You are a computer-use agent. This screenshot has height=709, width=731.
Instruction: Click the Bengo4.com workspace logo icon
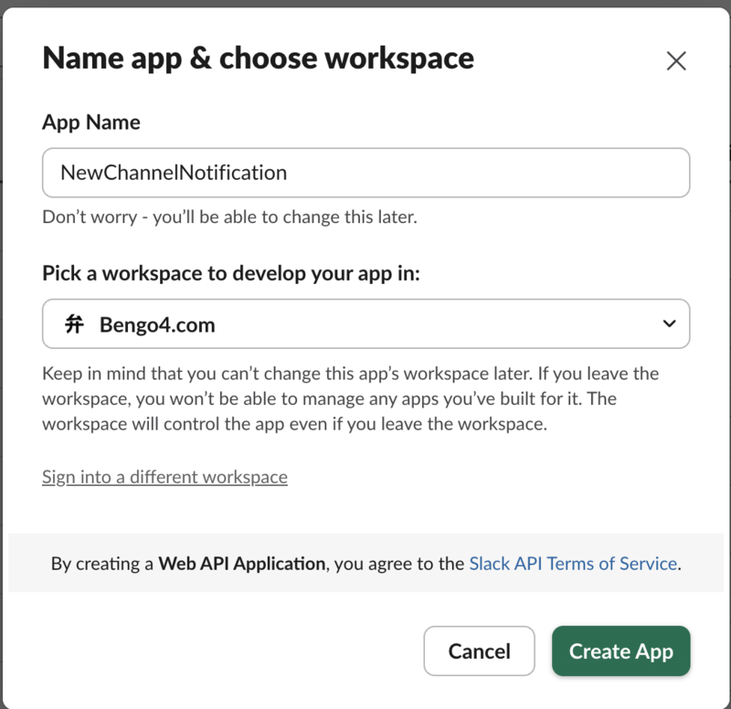74,324
